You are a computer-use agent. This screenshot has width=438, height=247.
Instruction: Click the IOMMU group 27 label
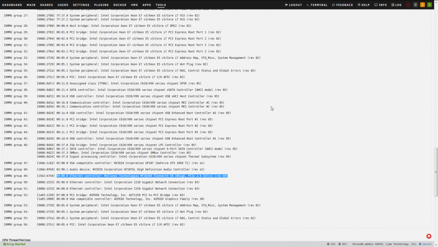(16, 16)
